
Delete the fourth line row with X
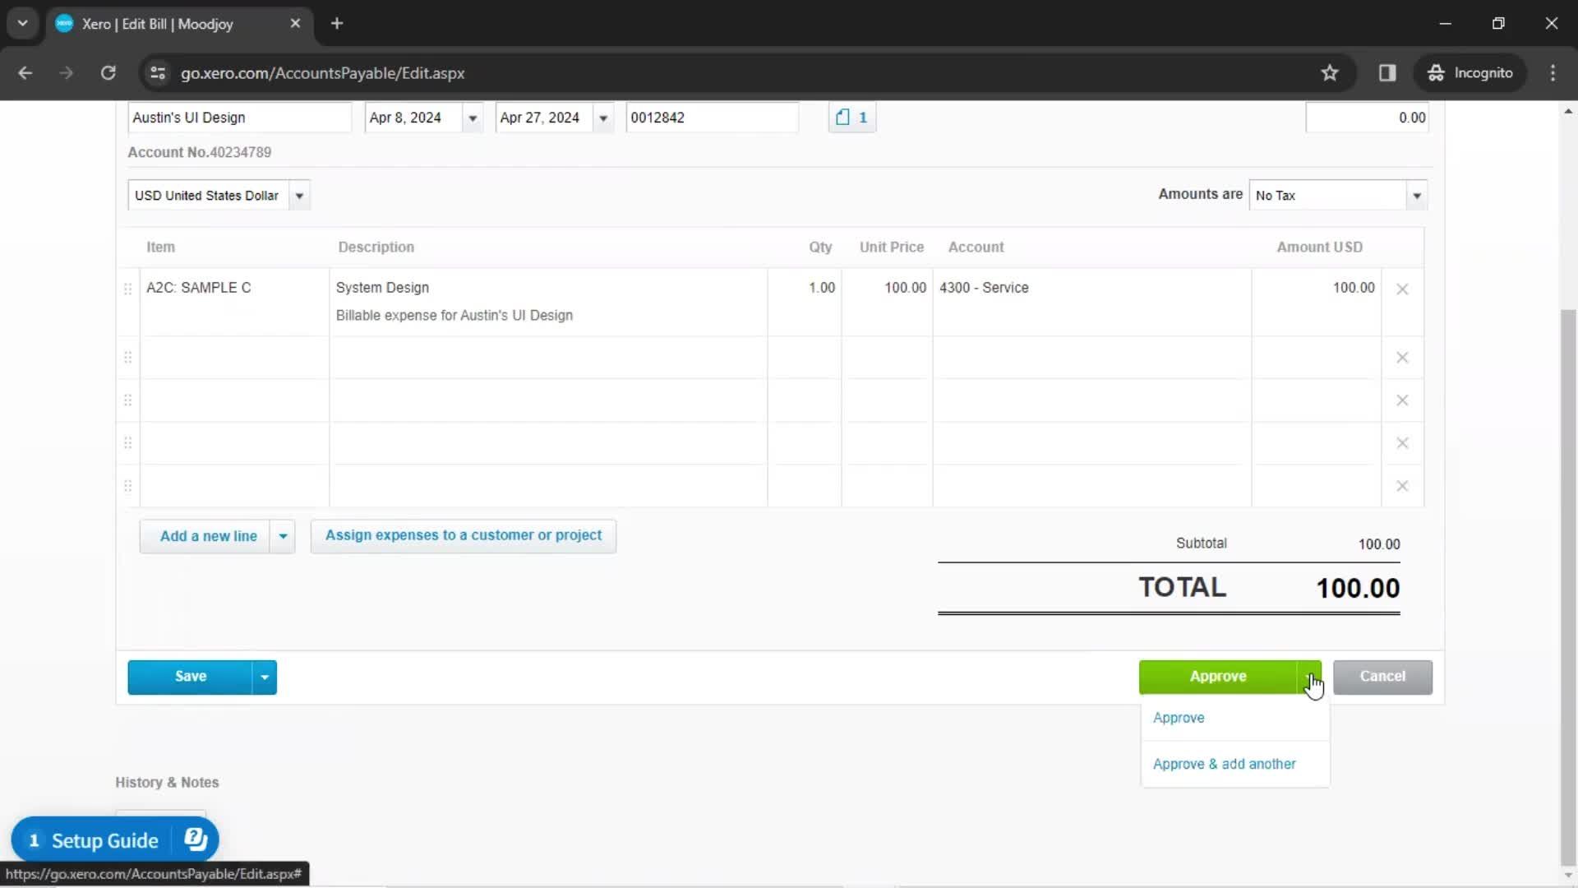pyautogui.click(x=1402, y=443)
